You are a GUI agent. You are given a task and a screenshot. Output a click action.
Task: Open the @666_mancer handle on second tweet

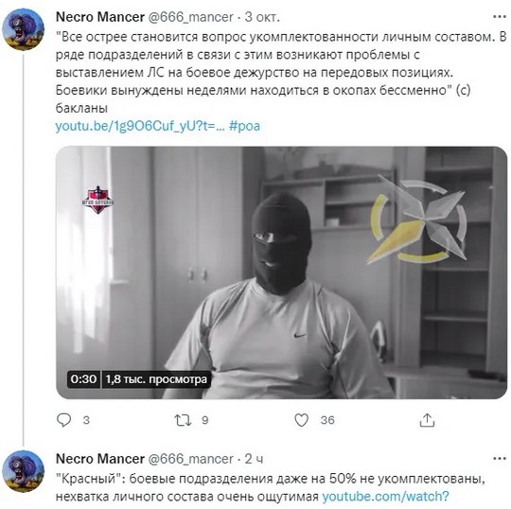190,459
